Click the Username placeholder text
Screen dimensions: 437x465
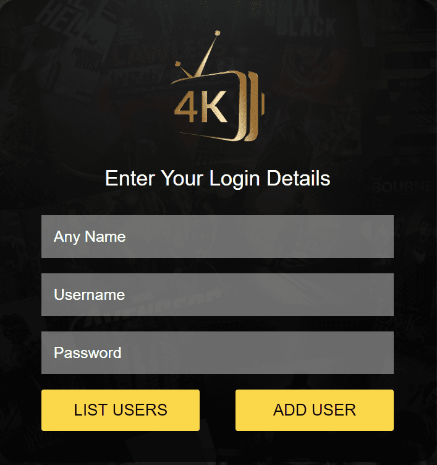pyautogui.click(x=89, y=294)
